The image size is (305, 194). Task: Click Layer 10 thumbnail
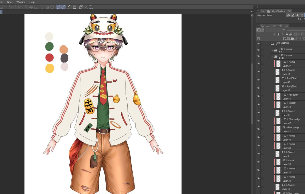point(278,187)
